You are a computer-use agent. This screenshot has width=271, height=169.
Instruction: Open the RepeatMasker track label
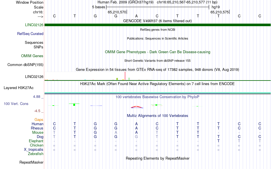click(x=31, y=162)
